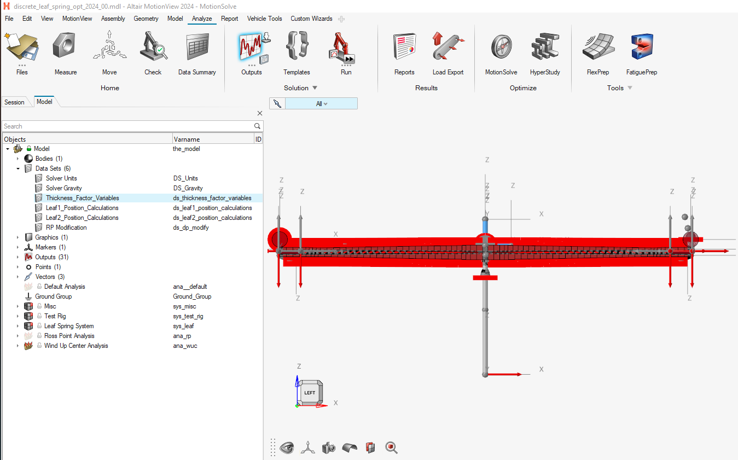Expand the Markers (1) node

click(x=18, y=247)
